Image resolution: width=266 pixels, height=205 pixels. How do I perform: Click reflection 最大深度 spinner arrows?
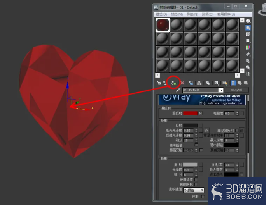(x=237, y=140)
